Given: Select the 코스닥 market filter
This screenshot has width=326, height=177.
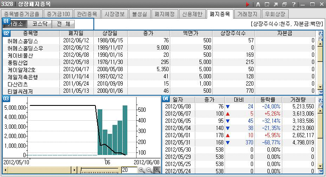Looking at the screenshot, I should click(x=39, y=24).
